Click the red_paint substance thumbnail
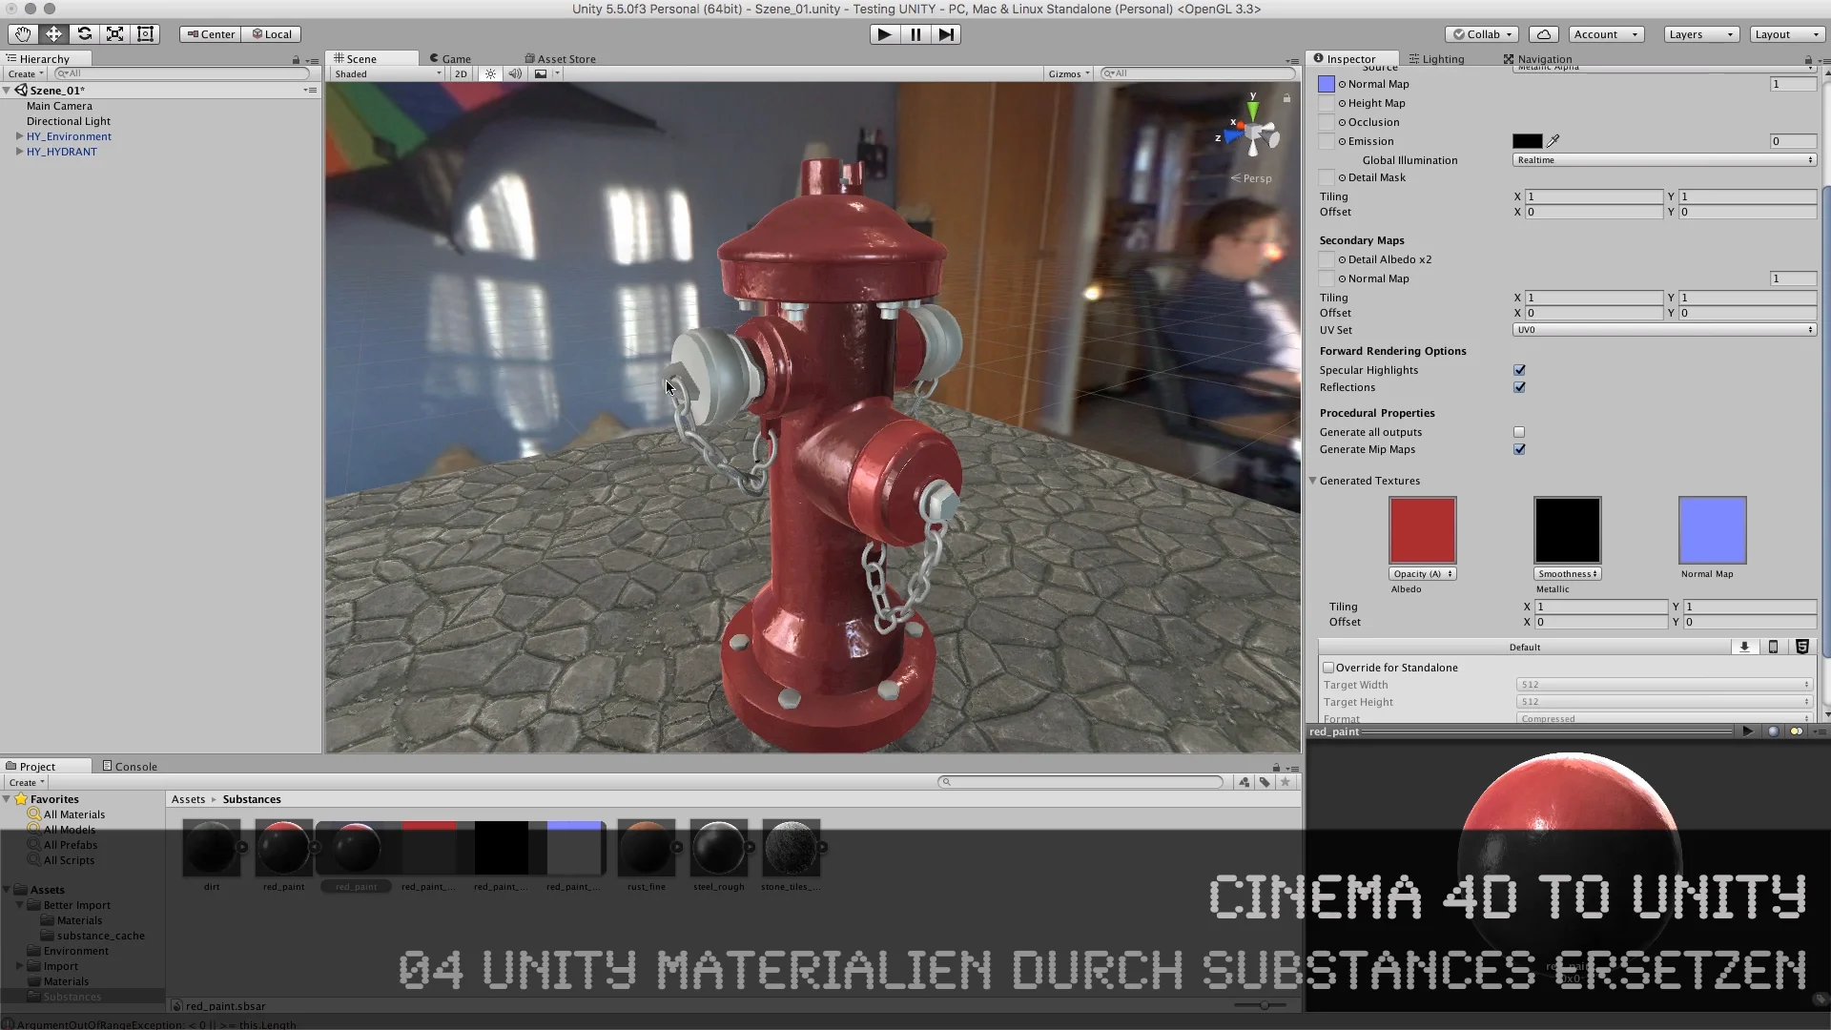Screen dimensions: 1831x1030 click(x=283, y=845)
